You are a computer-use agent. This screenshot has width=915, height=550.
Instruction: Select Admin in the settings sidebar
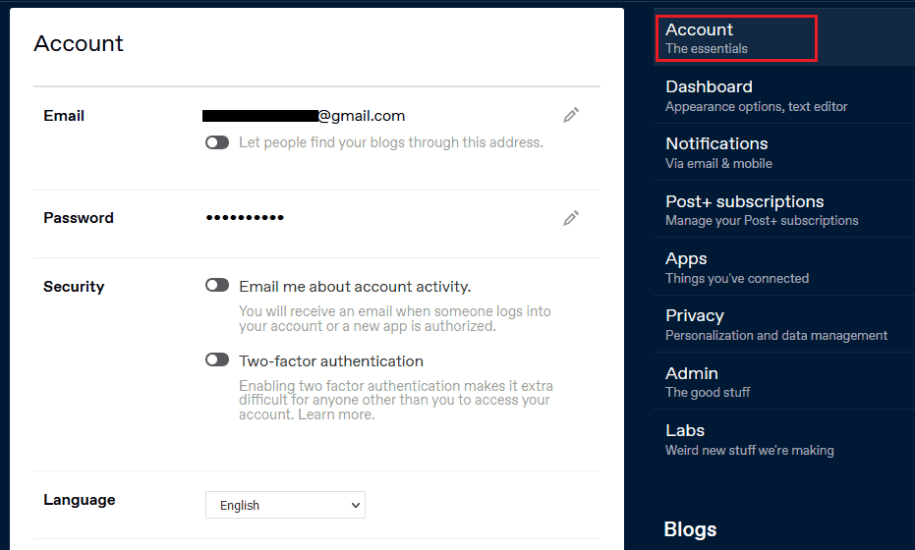point(783,381)
